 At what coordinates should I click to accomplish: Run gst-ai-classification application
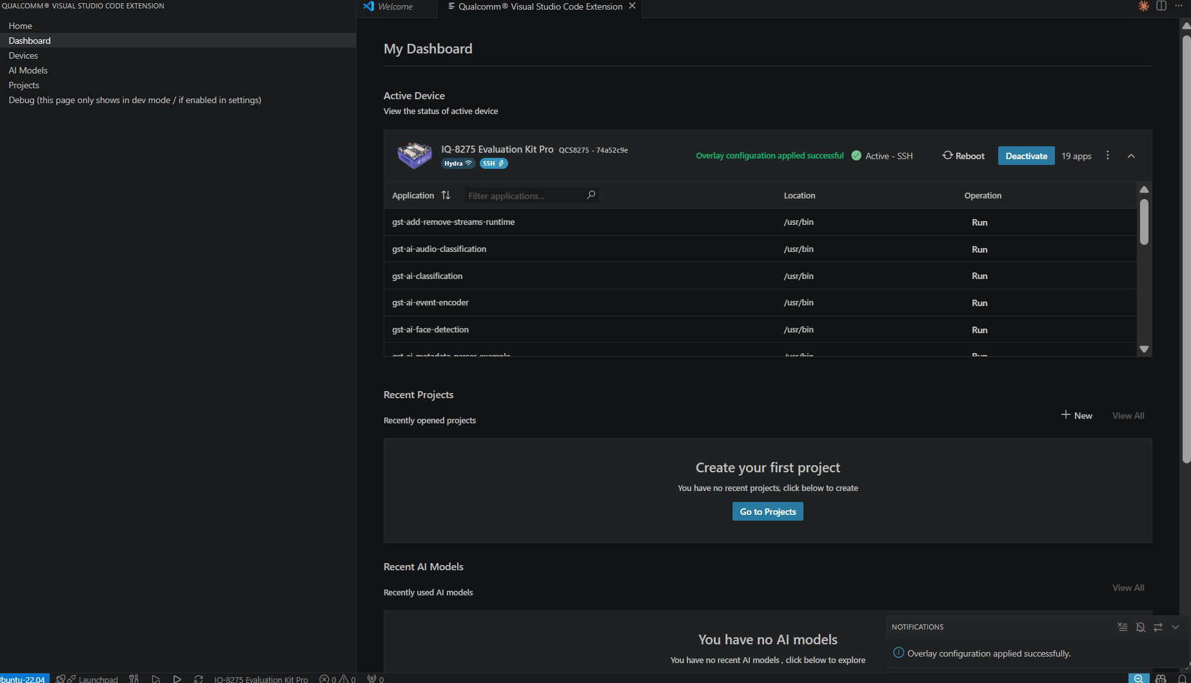(x=979, y=276)
